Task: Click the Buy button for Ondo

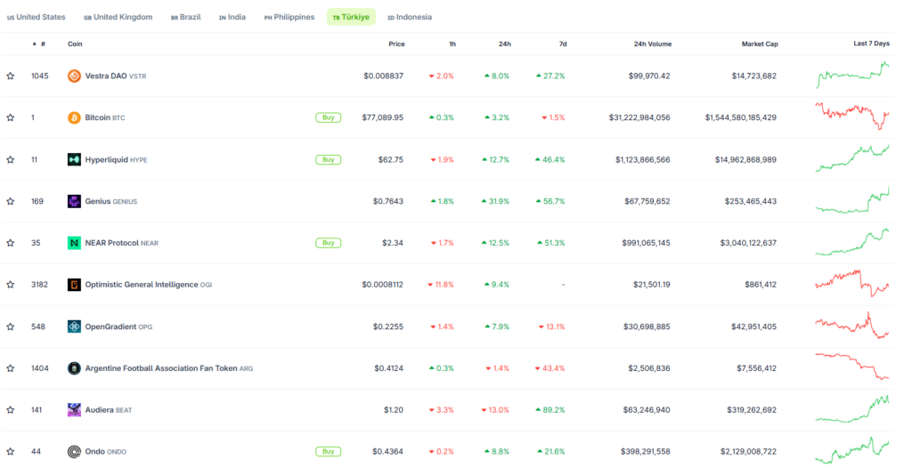Action: pyautogui.click(x=328, y=452)
